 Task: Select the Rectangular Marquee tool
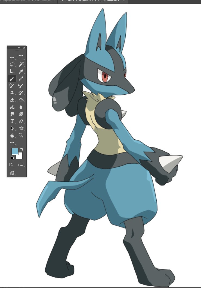(x=21, y=57)
